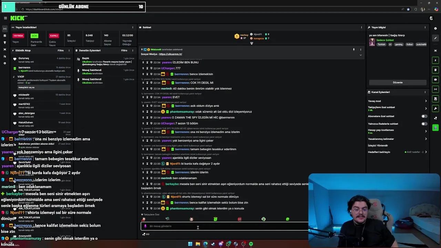Click the AÇIK partnership badge
The height and width of the screenshot is (248, 441).
point(34,35)
